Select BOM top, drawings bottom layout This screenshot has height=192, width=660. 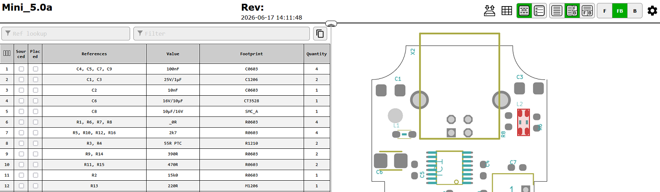coord(587,11)
